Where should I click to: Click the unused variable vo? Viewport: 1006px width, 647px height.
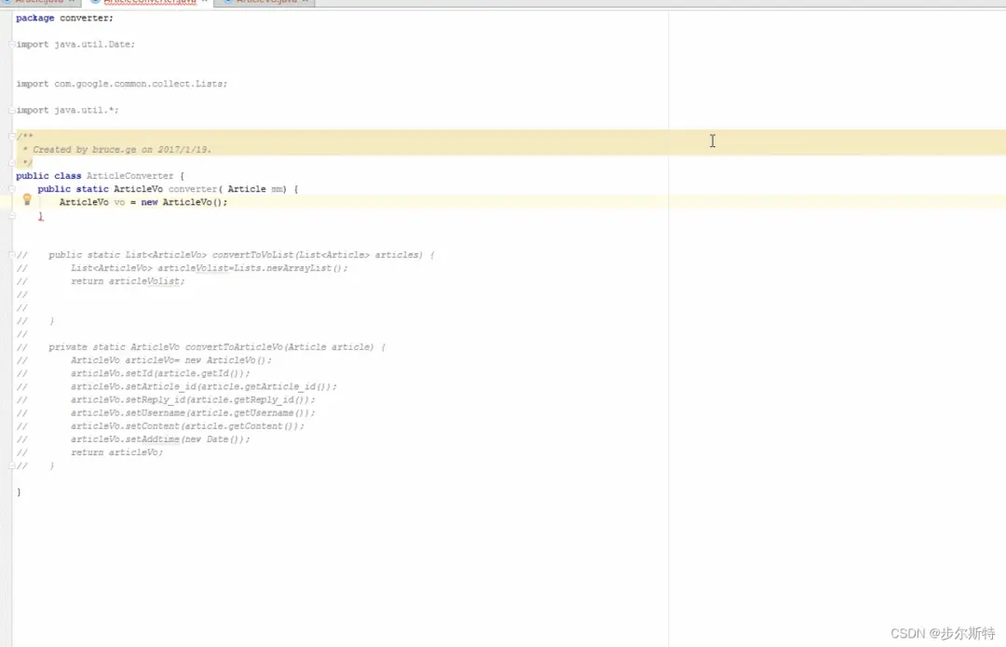[119, 202]
